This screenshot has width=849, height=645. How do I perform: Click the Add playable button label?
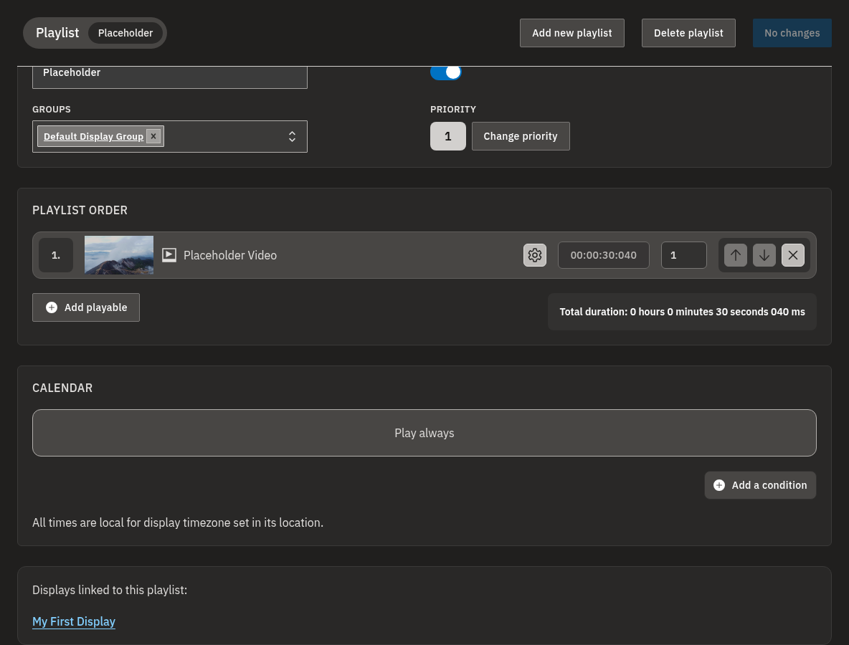click(x=96, y=307)
